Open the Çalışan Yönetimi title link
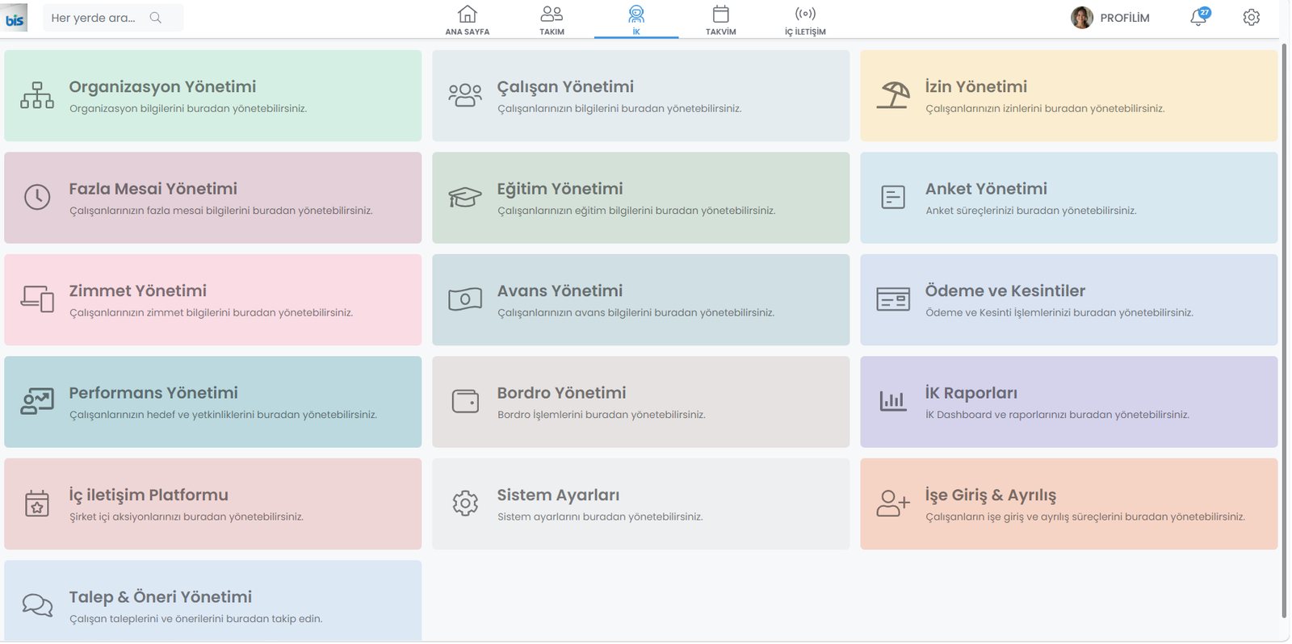1292x644 pixels. (565, 86)
